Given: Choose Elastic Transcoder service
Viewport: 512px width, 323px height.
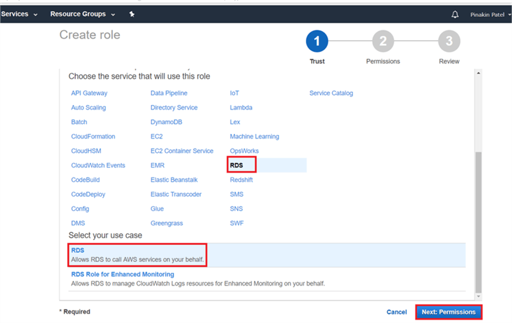Looking at the screenshot, I should (176, 194).
